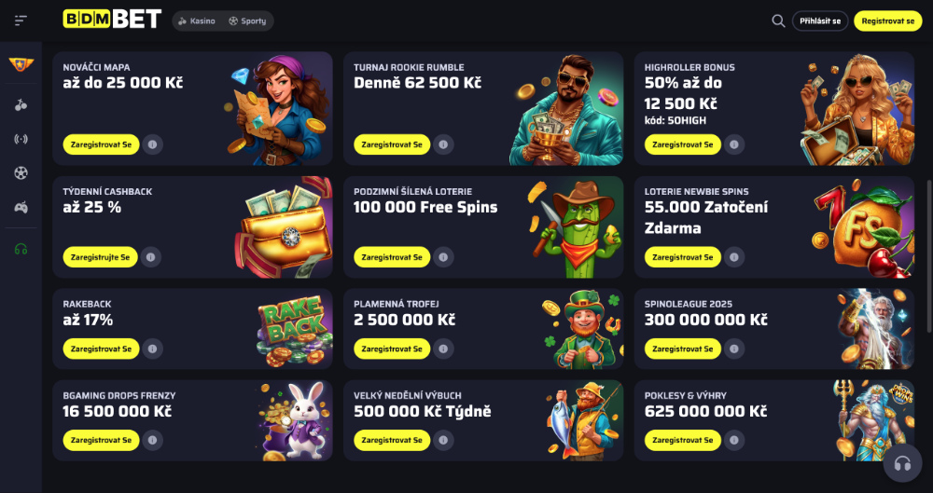This screenshot has height=493, width=933.
Task: Open the live broadcast icon in sidebar
Action: point(21,139)
